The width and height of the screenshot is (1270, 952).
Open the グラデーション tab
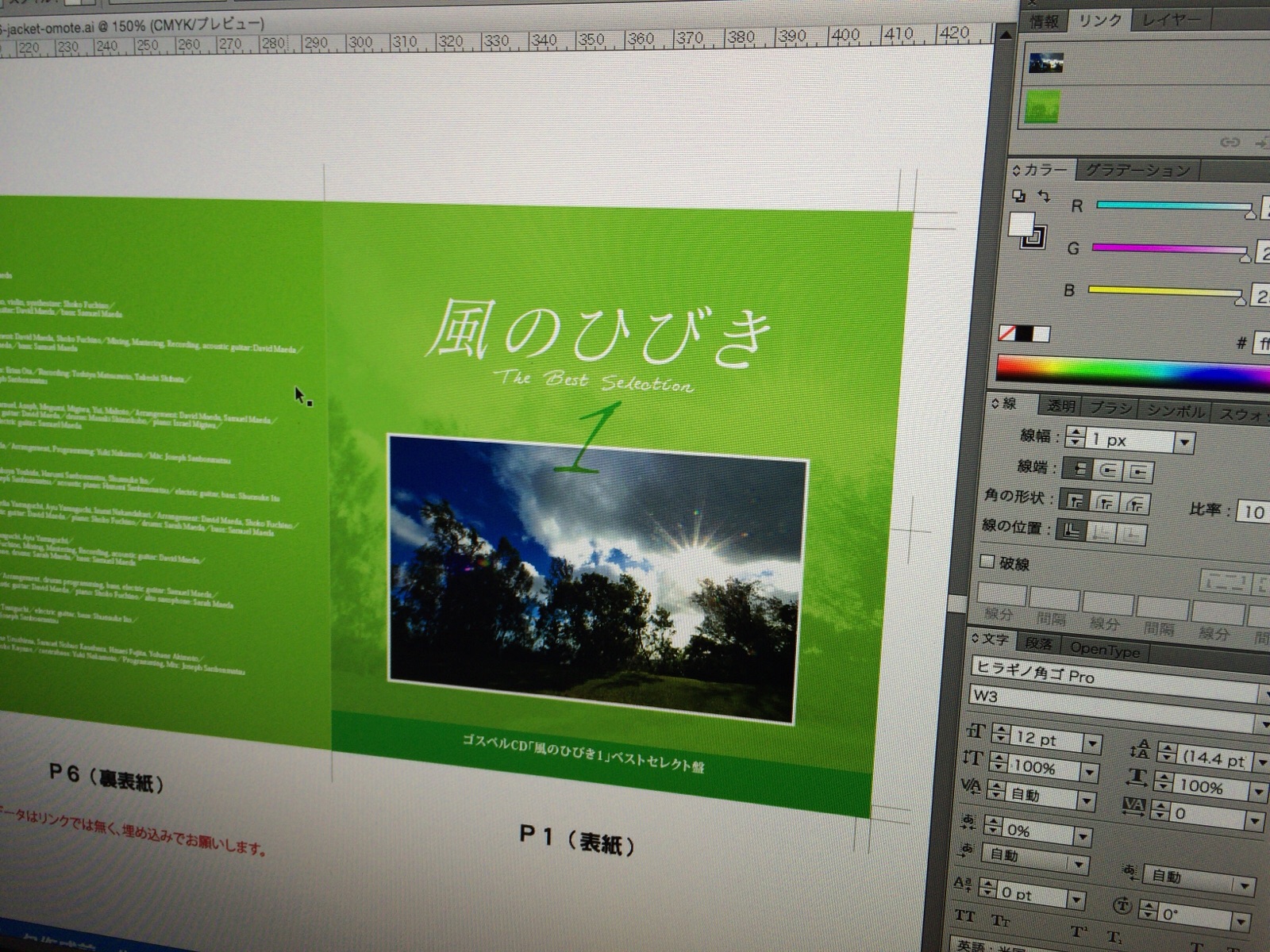click(x=1137, y=170)
